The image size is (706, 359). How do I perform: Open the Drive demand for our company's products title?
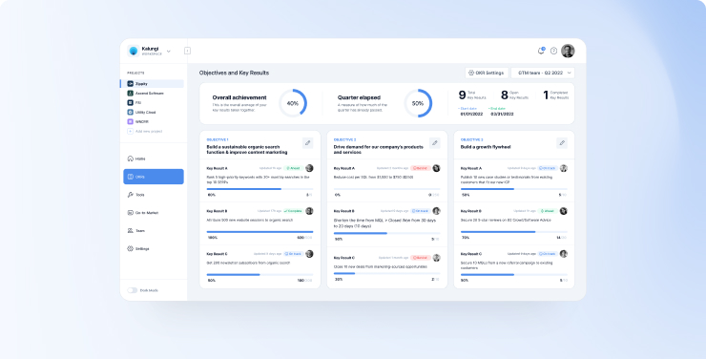click(378, 150)
